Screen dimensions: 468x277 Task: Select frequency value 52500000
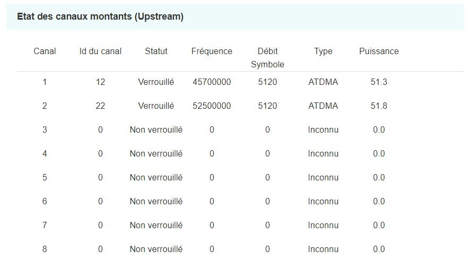[x=212, y=106]
